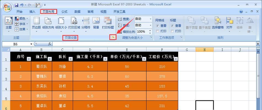Select column H header
The image size is (262, 110).
coord(205,50)
